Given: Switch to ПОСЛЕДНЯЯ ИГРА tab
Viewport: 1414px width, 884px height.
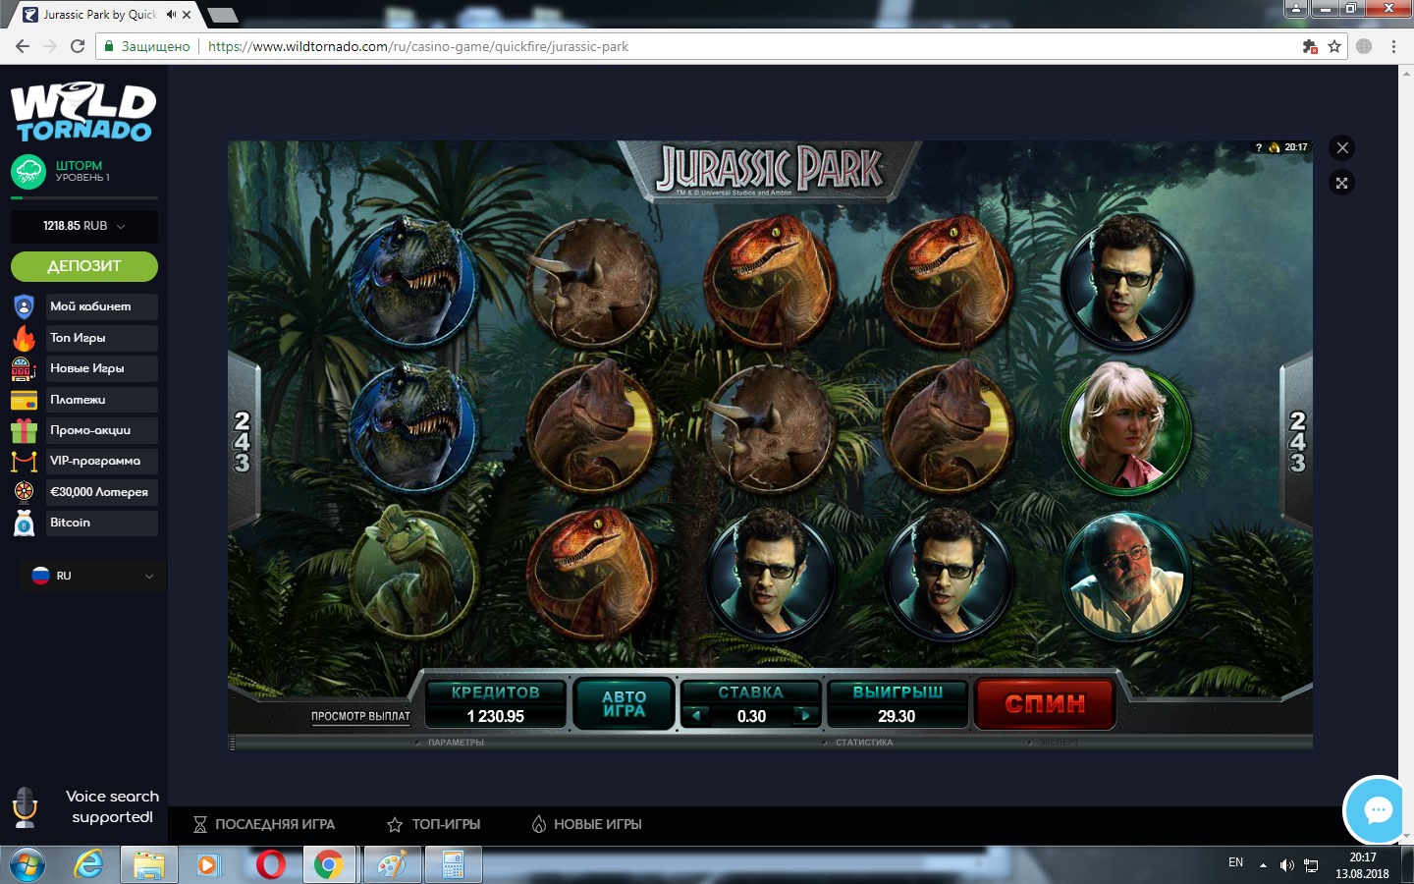Looking at the screenshot, I should [264, 824].
